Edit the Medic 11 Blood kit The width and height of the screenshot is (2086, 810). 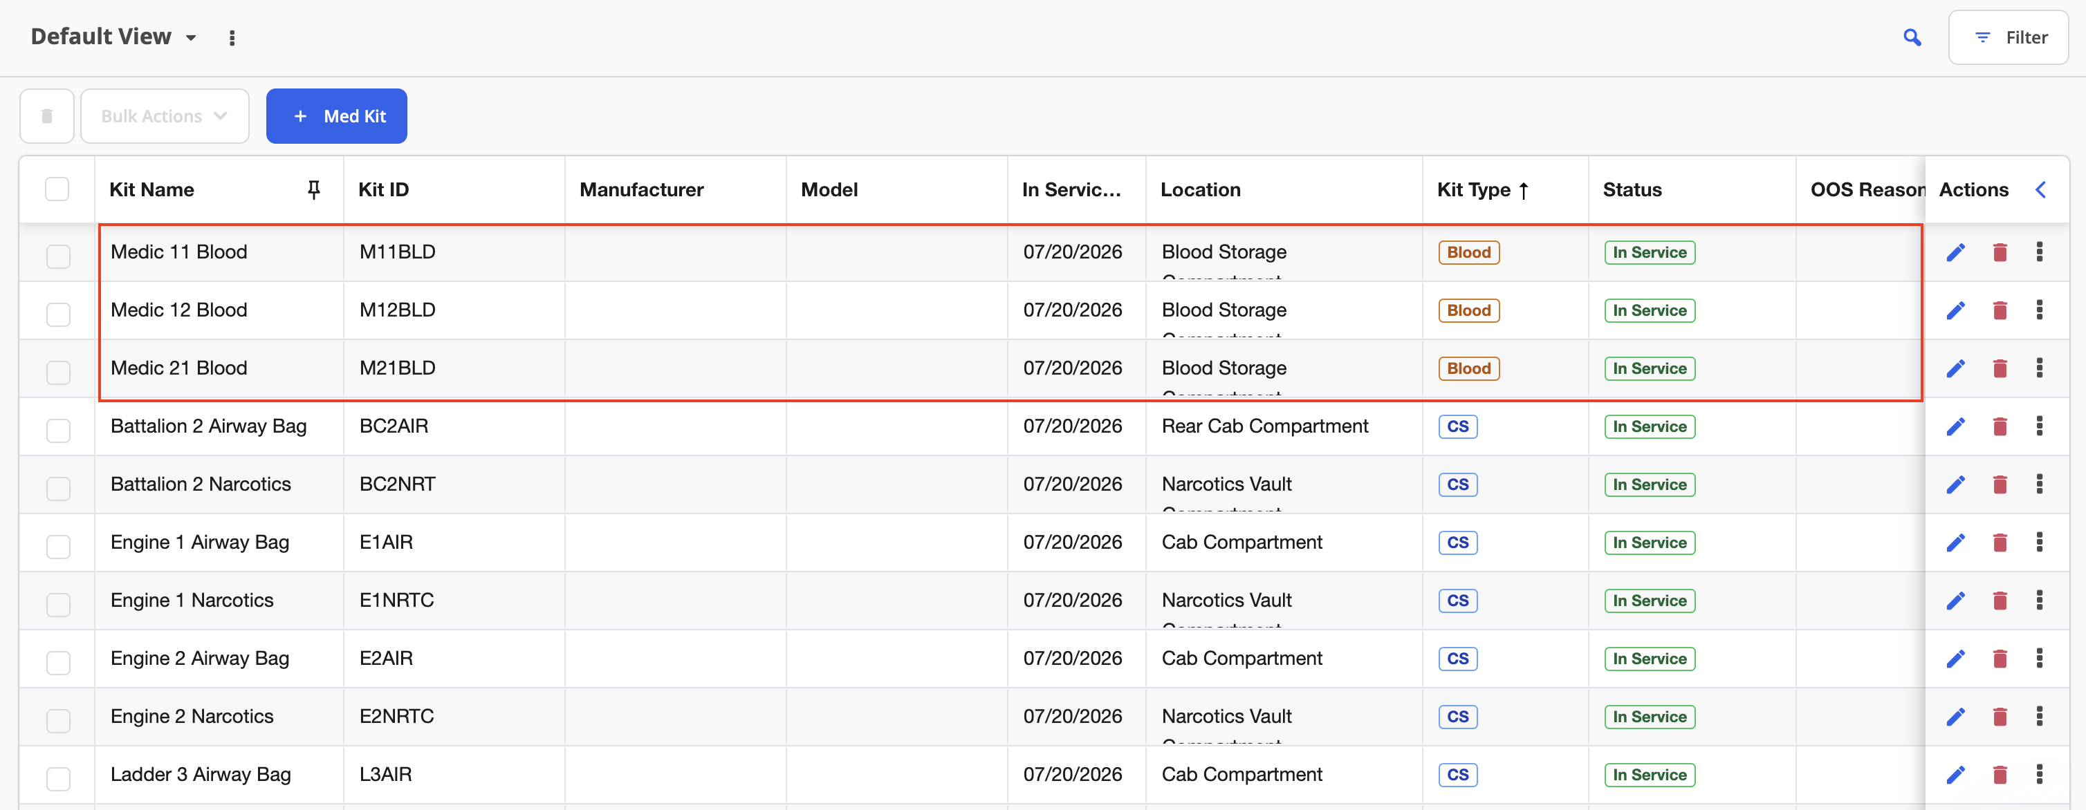[x=1956, y=252]
